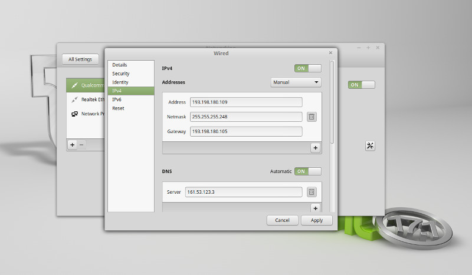Delete the DNS server entry with trash icon
The image size is (472, 275).
coord(312,192)
